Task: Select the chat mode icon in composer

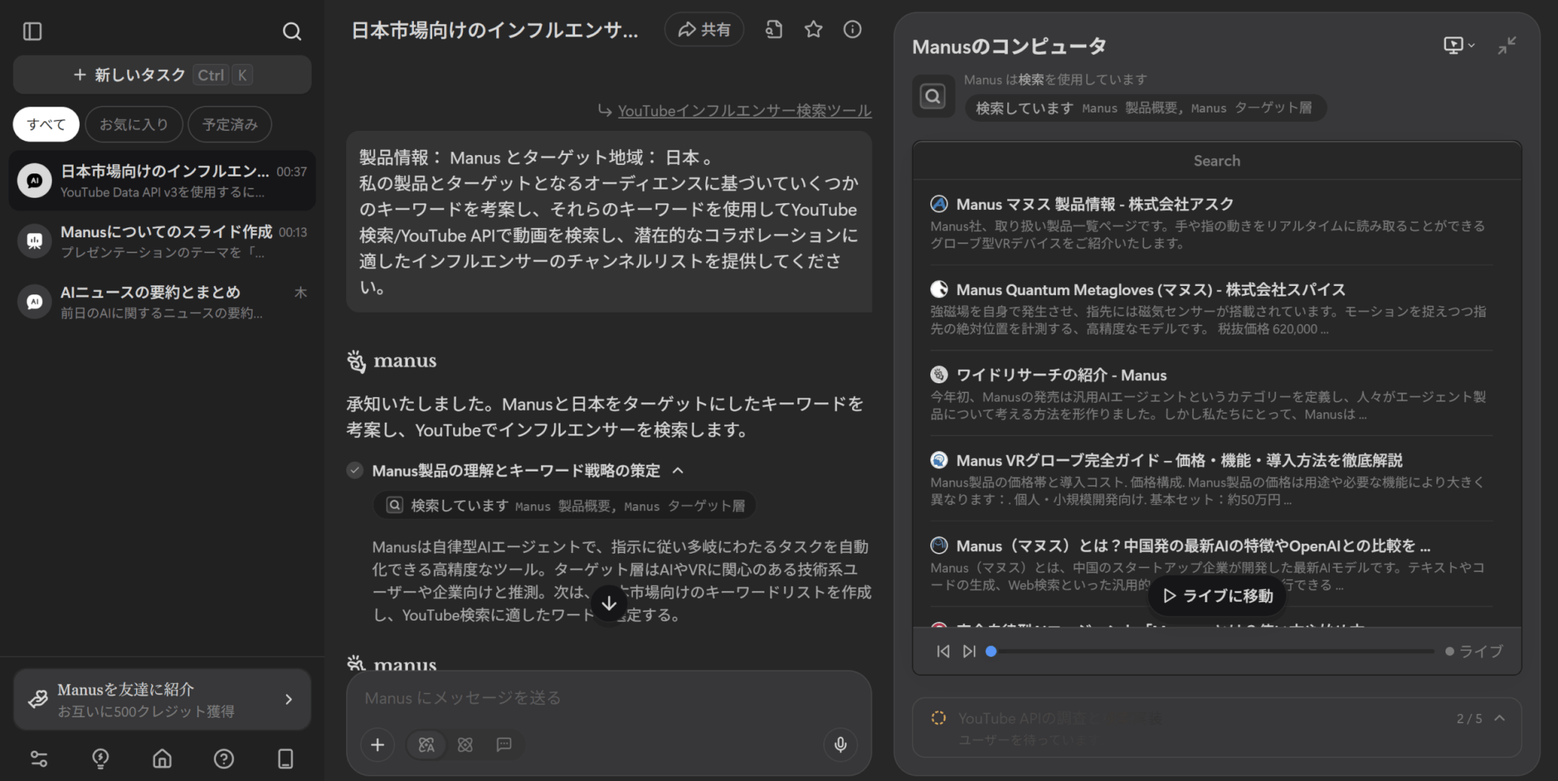Action: point(504,744)
